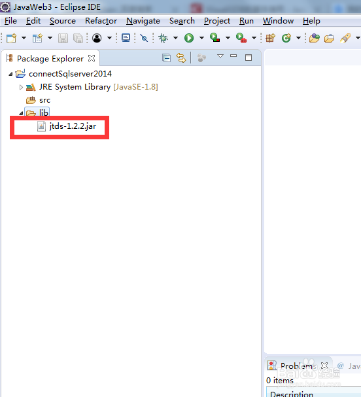Viewport: 361px width, 397px height.
Task: Select the connectSqlserver2014 project
Action: [70, 74]
